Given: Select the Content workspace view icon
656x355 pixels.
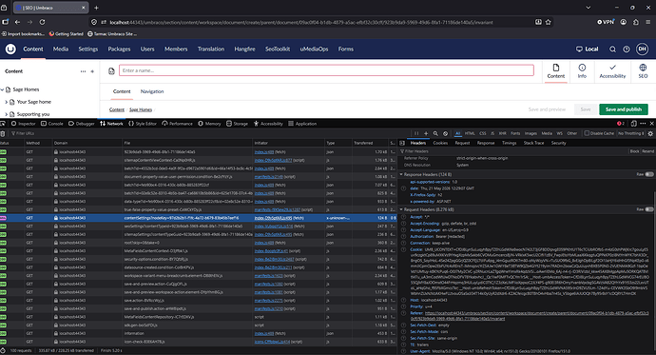Looking at the screenshot, I should click(555, 68).
